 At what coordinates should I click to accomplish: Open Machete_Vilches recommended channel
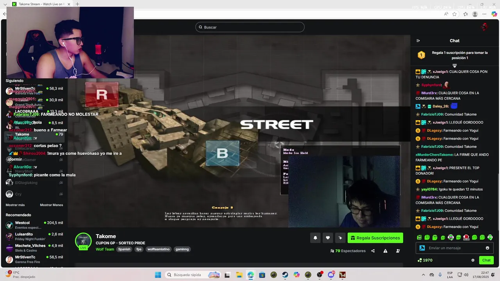34,248
